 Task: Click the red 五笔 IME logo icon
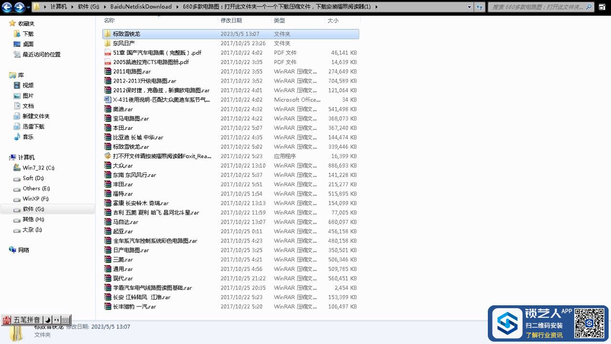[x=7, y=320]
